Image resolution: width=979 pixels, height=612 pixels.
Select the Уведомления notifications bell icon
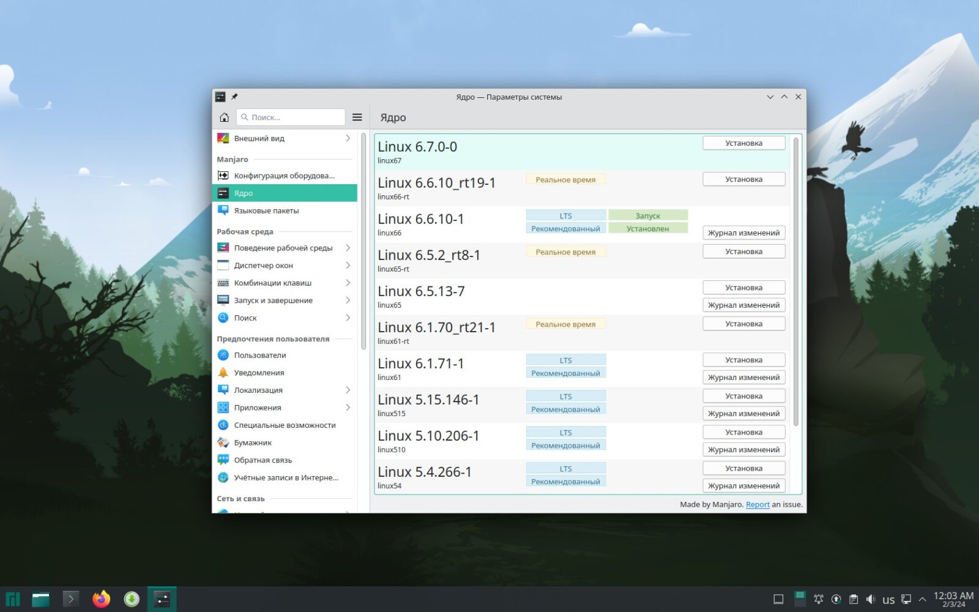point(223,372)
